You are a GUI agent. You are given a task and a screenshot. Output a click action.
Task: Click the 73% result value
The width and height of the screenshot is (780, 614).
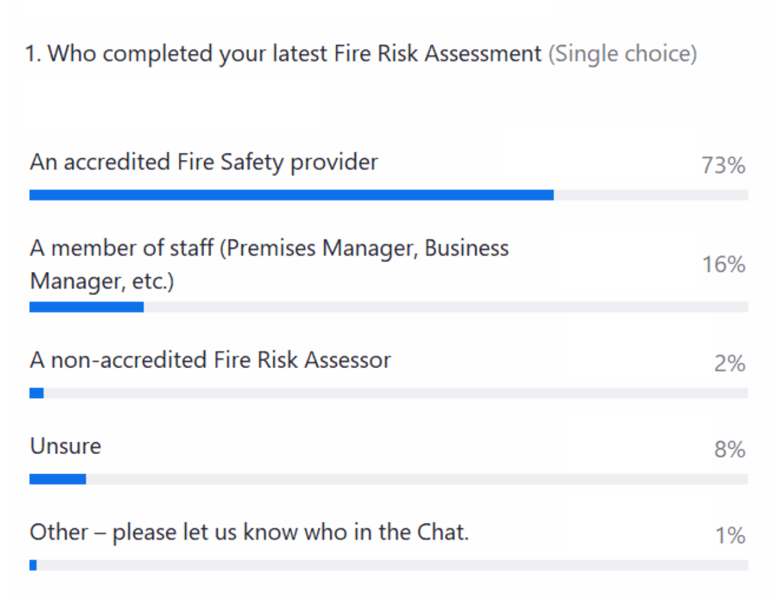tap(723, 167)
